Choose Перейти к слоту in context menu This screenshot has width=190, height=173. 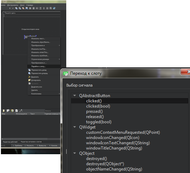[38, 66]
